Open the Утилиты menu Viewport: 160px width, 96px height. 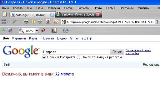(x=144, y=8)
